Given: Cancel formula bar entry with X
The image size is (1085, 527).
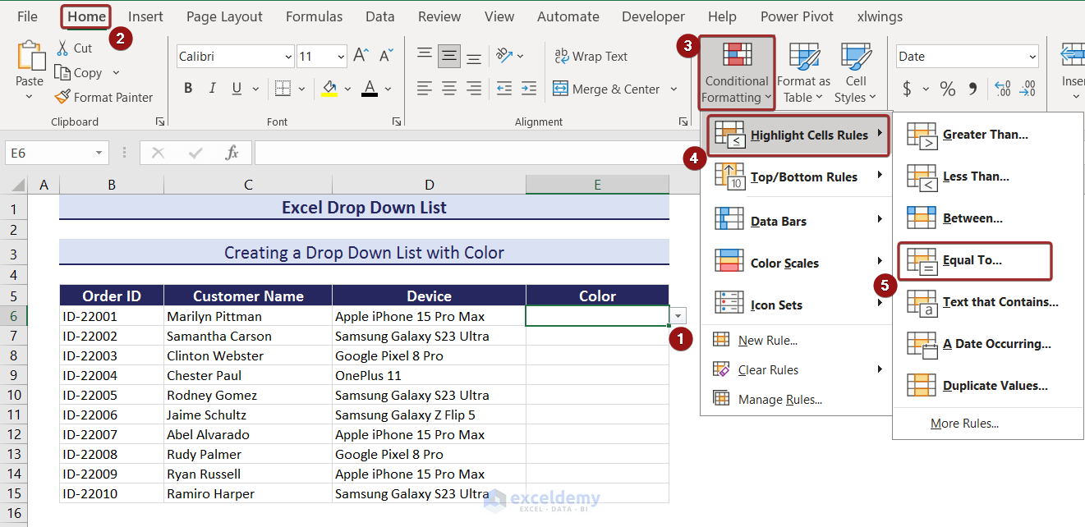Looking at the screenshot, I should click(x=158, y=153).
